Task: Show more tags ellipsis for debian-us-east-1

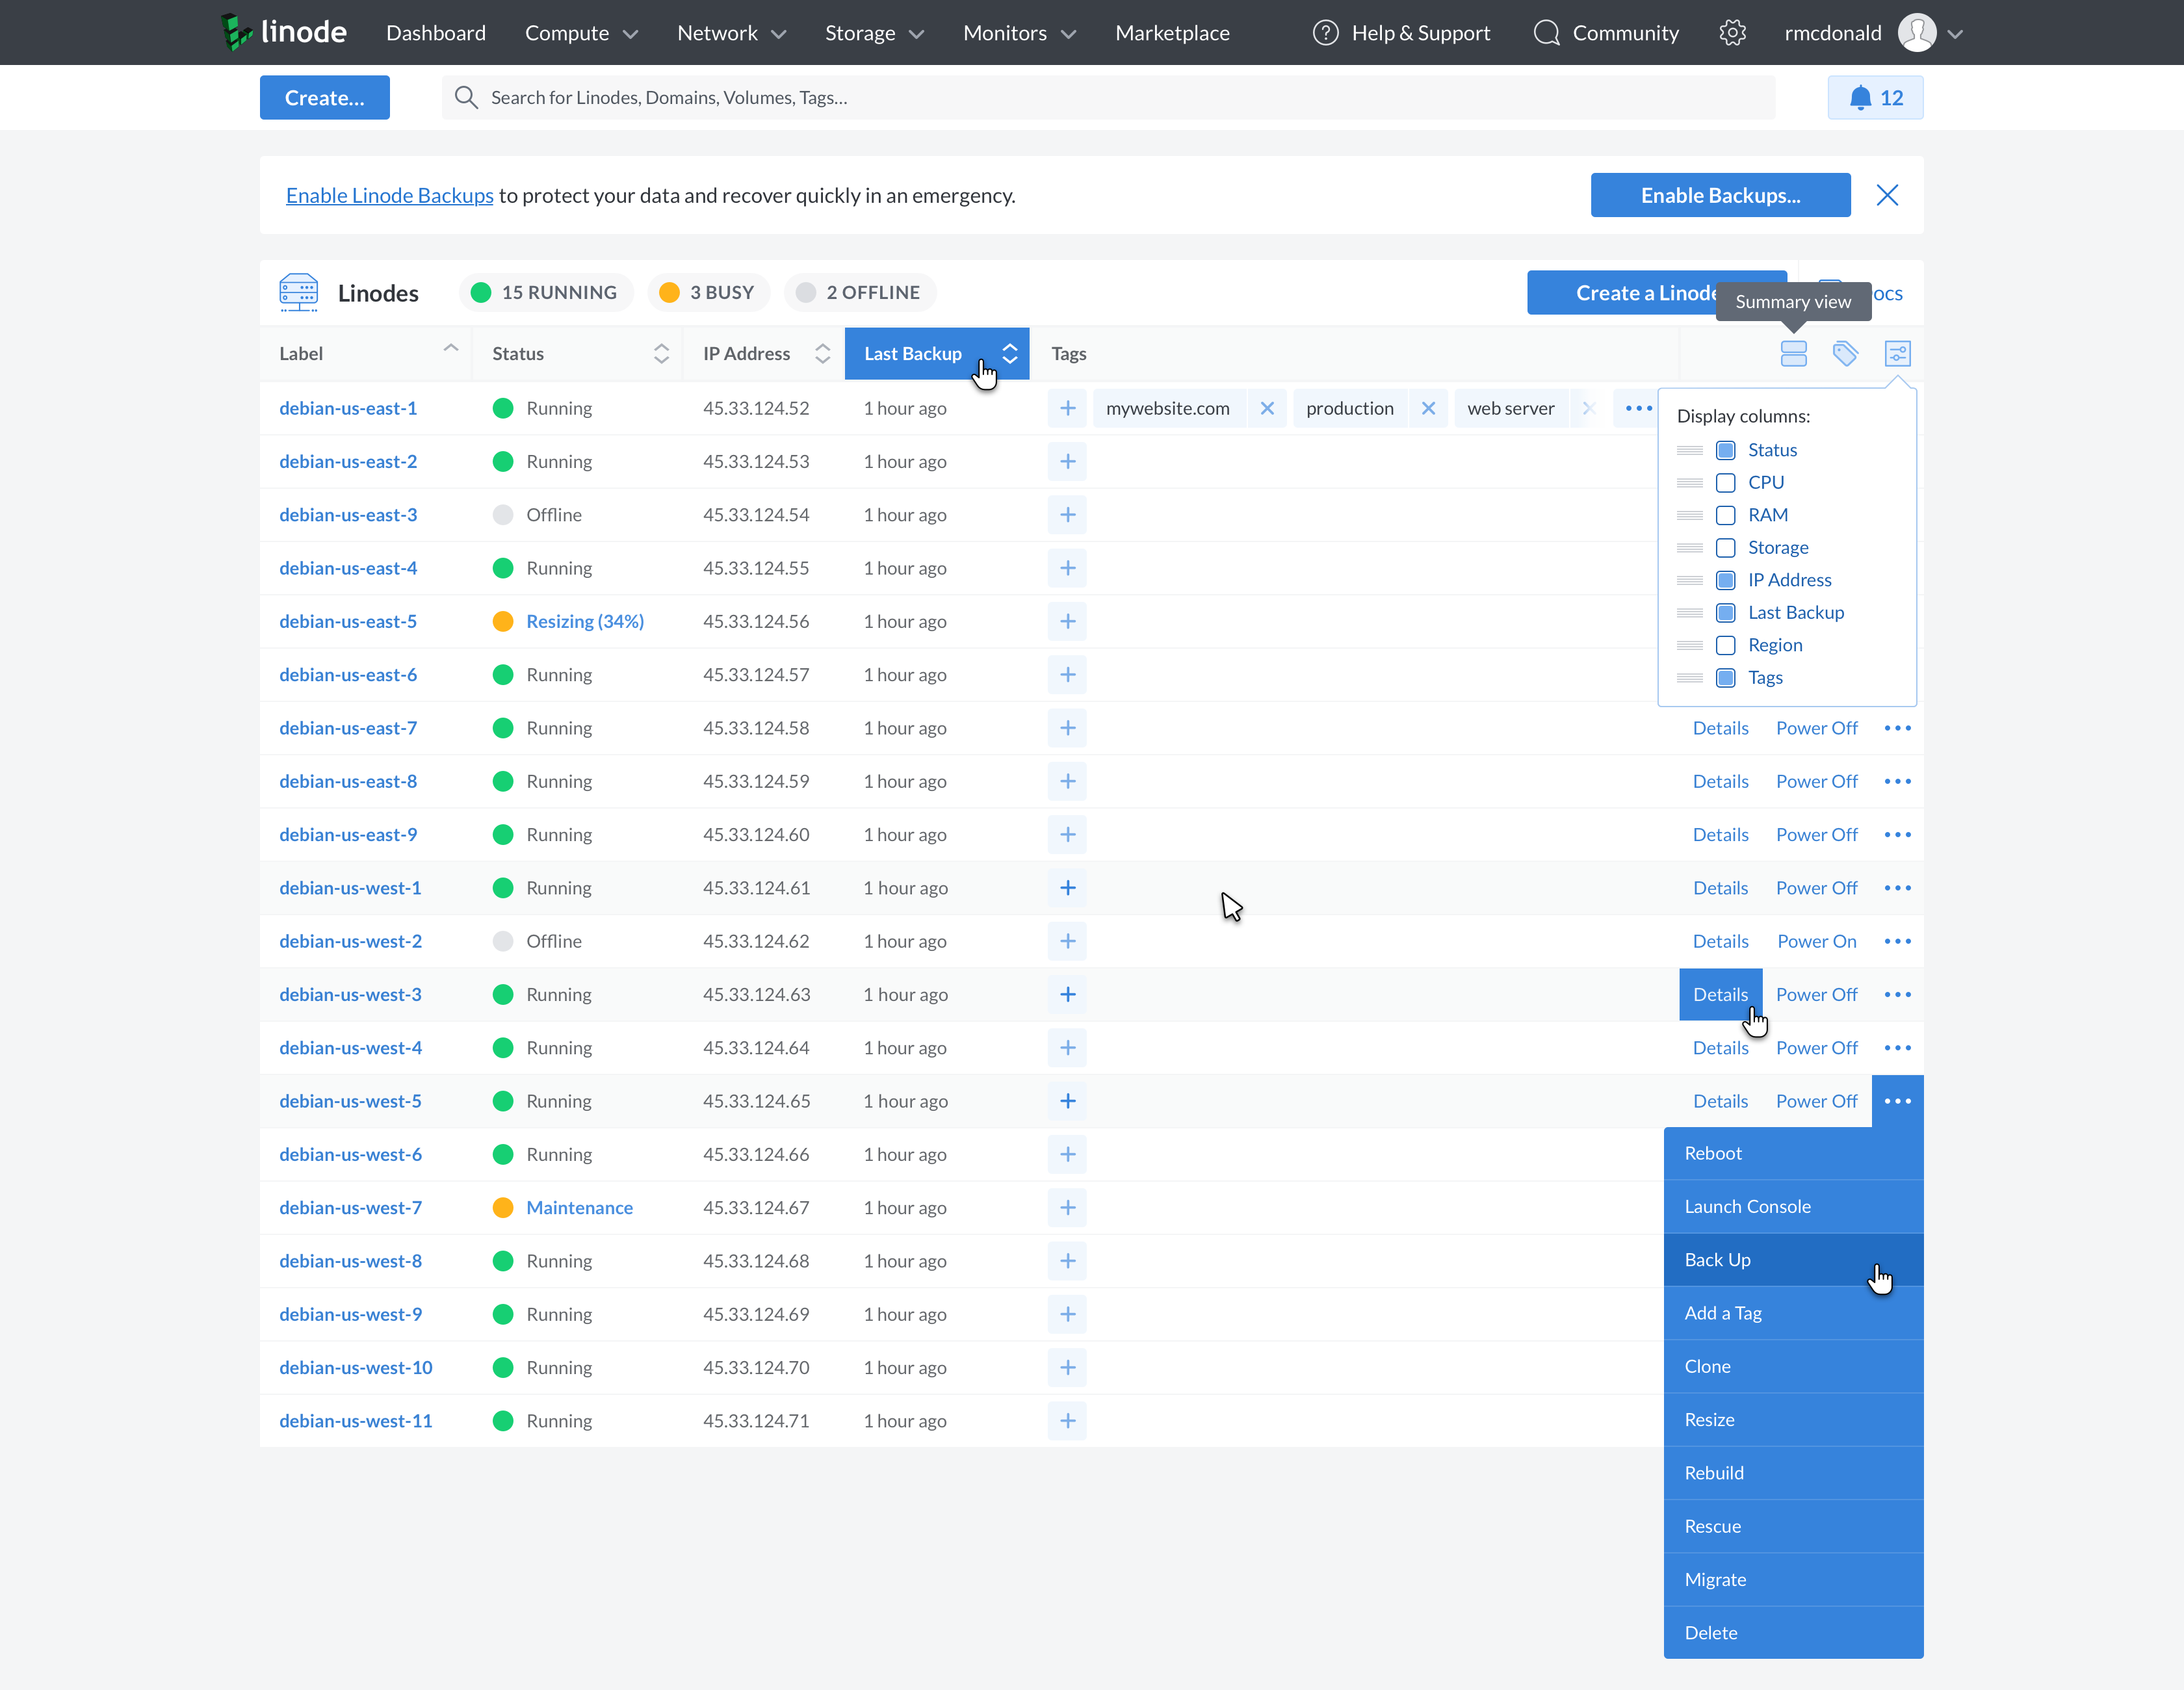Action: 1638,408
